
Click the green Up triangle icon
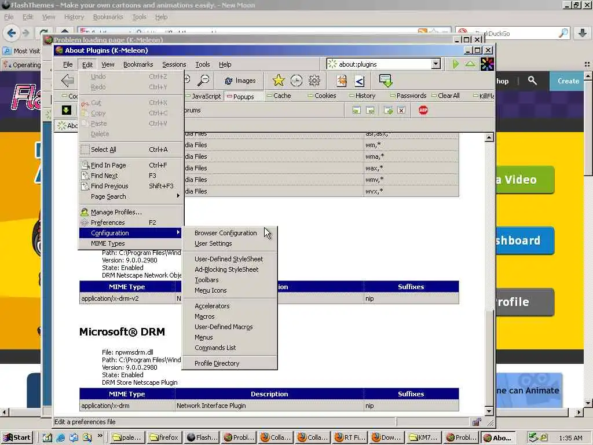(x=470, y=64)
